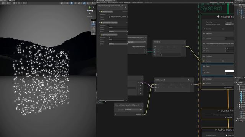
Task: Click the scene orientation gizmo
Action: tap(90, 10)
